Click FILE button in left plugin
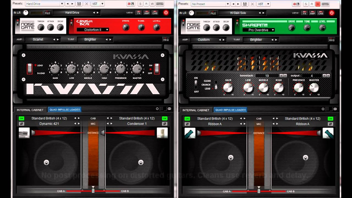Viewport: 352px width, 198px height. tap(48, 13)
